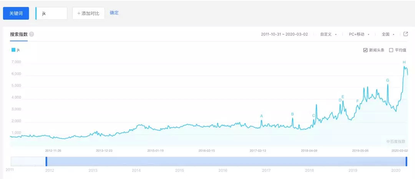Click the 添加对比 button
Image resolution: width=415 pixels, height=179 pixels.
tap(88, 13)
